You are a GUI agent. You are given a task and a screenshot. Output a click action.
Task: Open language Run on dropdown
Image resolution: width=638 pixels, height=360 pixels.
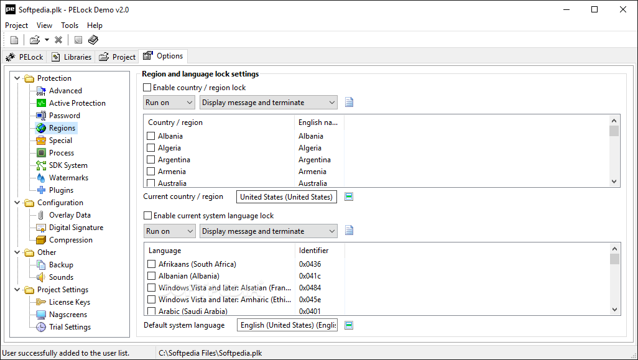coord(170,231)
